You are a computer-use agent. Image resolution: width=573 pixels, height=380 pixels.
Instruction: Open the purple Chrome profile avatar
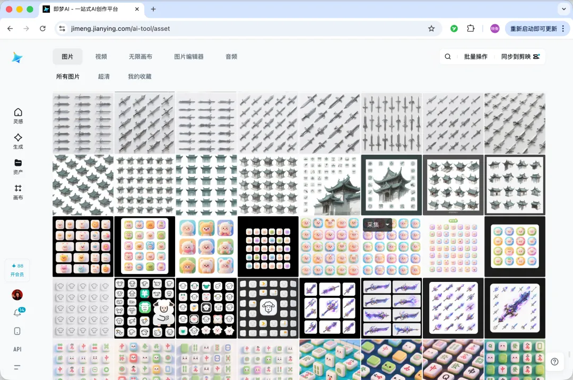pyautogui.click(x=495, y=29)
